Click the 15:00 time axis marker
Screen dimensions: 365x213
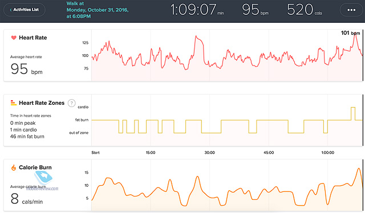[x=151, y=153]
